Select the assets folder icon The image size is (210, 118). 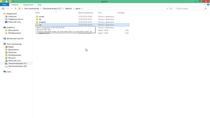coord(37,16)
